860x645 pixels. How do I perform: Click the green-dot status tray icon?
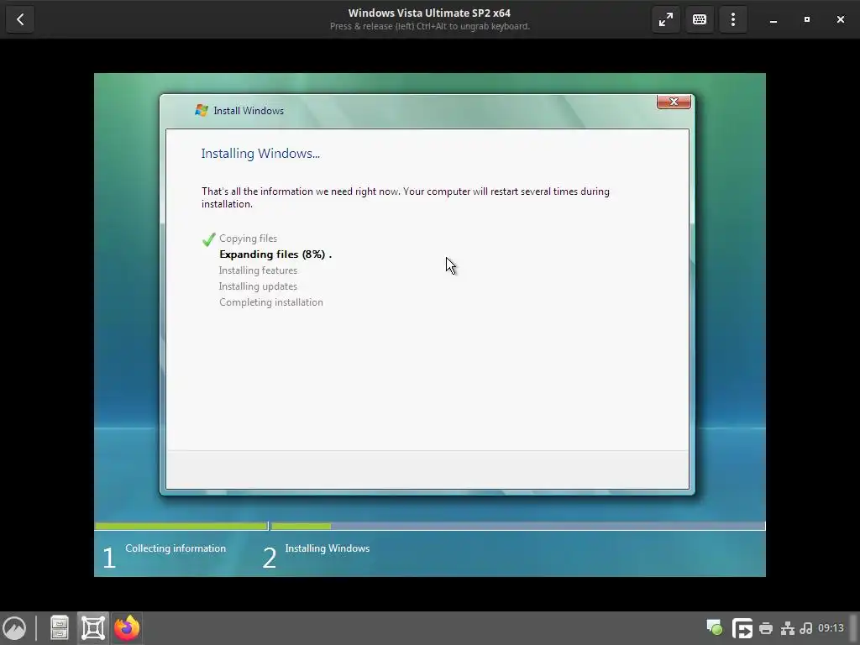coord(714,628)
